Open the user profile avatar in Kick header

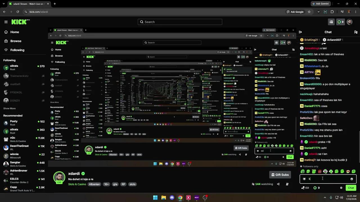coord(349,22)
